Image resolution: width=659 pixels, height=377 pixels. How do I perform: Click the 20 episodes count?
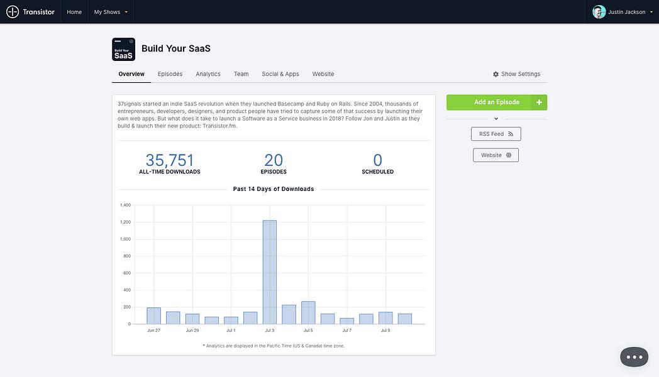tap(274, 160)
